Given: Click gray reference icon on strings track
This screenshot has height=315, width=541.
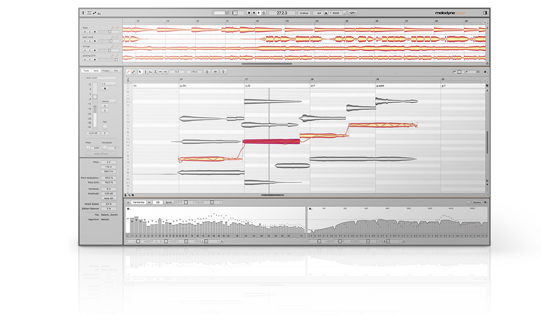Looking at the screenshot, I should pyautogui.click(x=113, y=46).
